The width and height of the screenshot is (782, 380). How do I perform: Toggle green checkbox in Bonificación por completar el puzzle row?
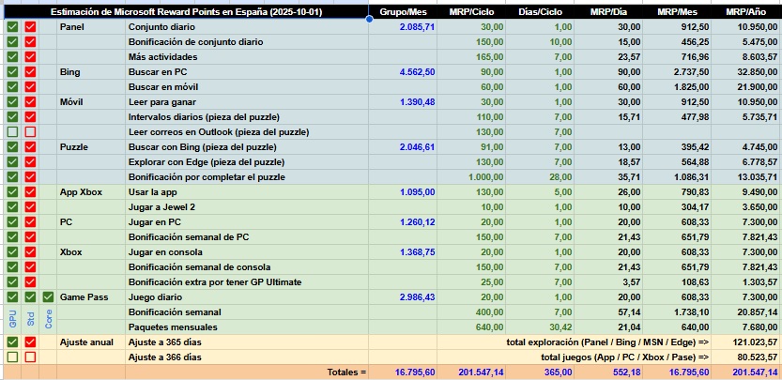12,177
